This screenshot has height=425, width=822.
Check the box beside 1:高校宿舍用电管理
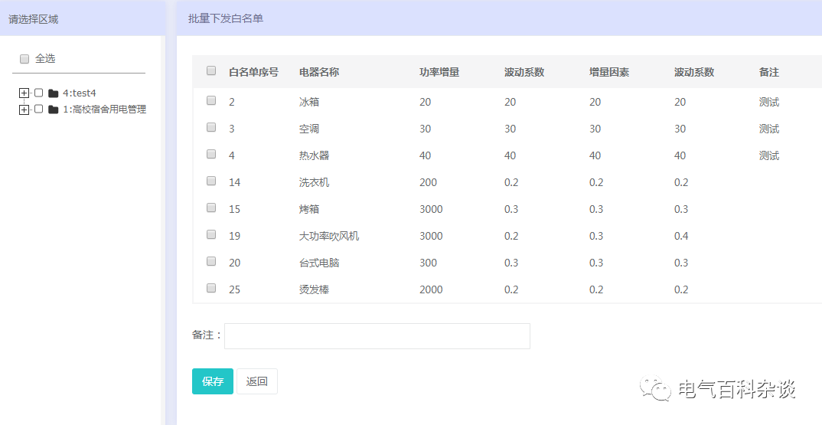coord(38,110)
